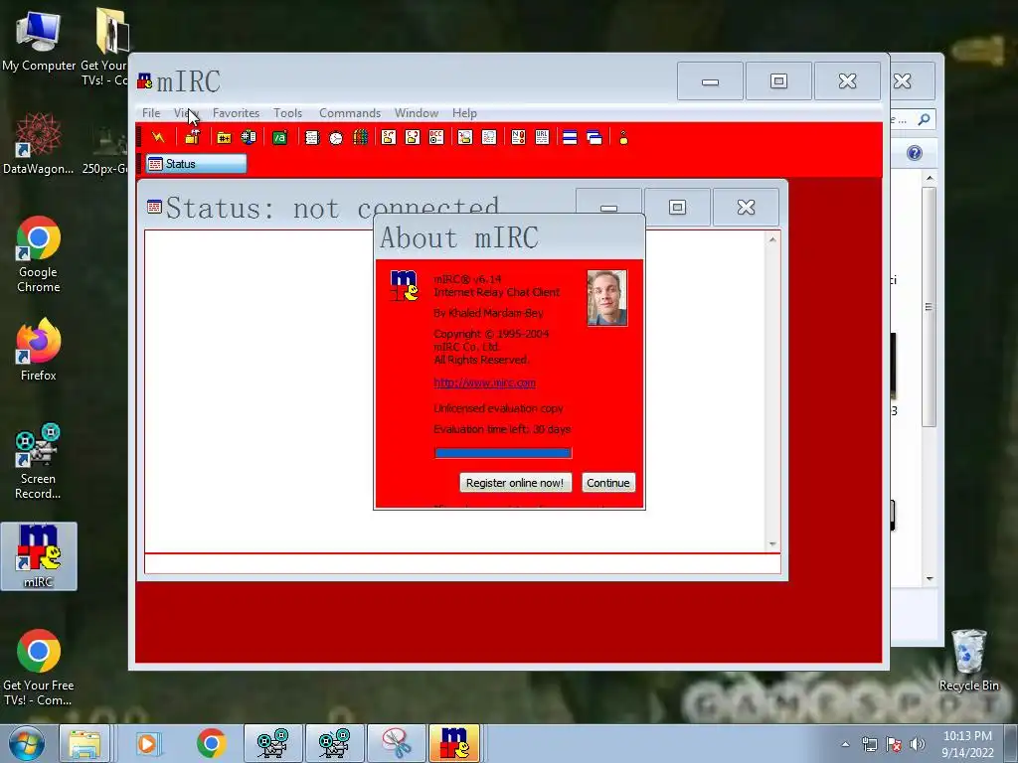Click the mIRC taskbar button
The height and width of the screenshot is (763, 1018).
(454, 743)
